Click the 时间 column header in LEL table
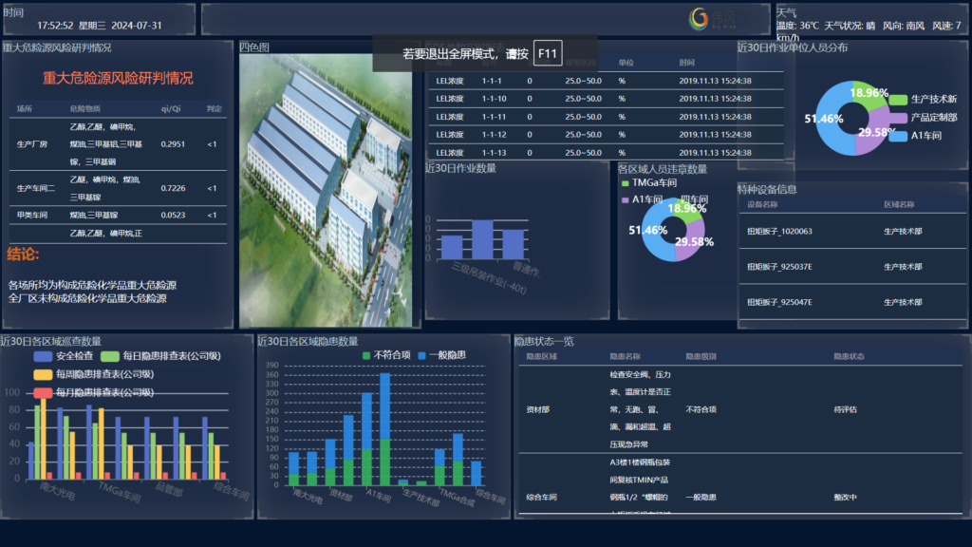 687,63
